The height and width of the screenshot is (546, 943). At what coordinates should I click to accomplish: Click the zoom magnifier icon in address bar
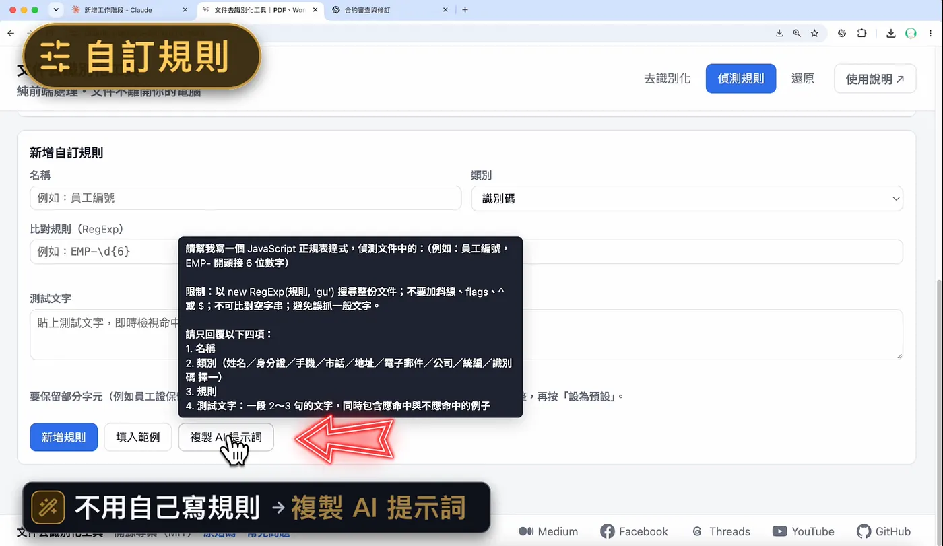coord(797,33)
